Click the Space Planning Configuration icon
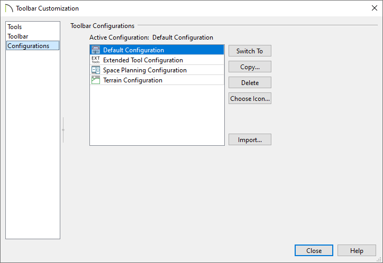This screenshot has height=263, width=383. pos(96,70)
